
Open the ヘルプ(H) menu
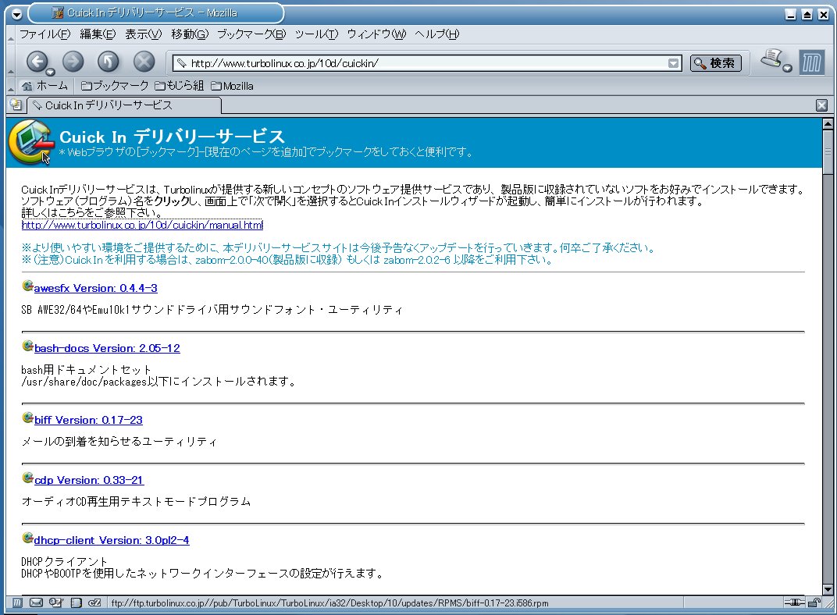[x=436, y=34]
